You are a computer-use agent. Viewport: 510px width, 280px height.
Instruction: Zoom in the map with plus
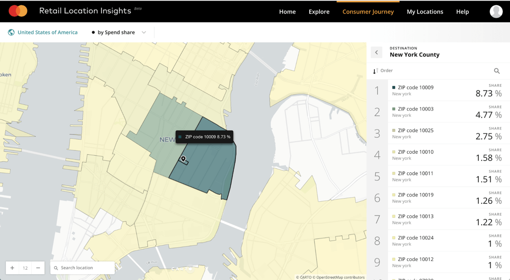point(12,268)
